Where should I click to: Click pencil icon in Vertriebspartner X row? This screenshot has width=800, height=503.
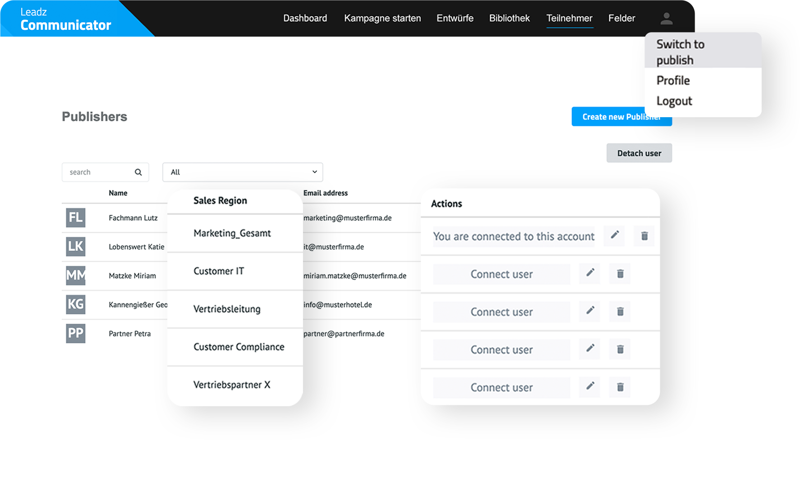pos(590,387)
